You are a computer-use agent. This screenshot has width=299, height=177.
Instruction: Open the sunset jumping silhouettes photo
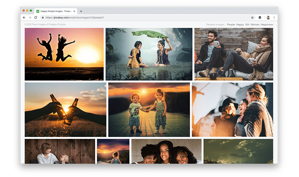click(64, 54)
